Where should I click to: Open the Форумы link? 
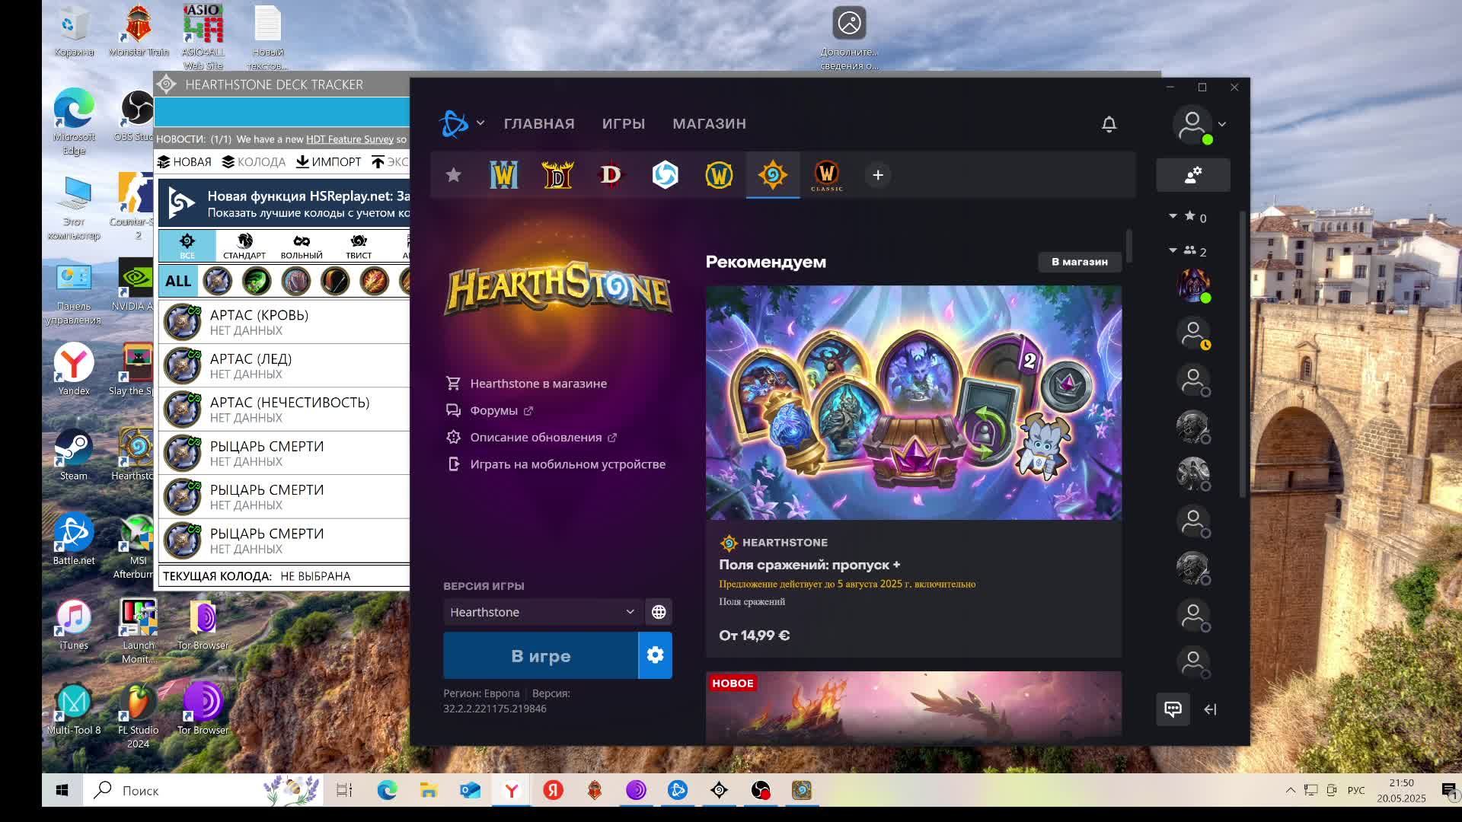493,410
